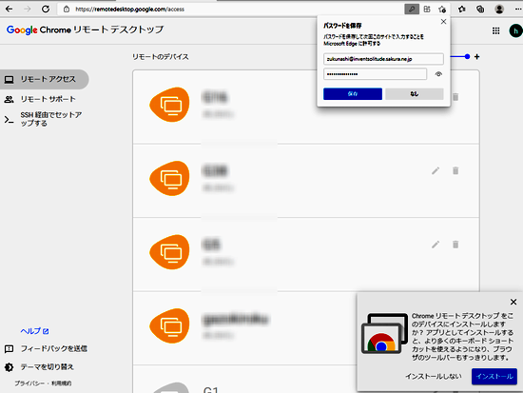Delete the second device via trash icon

click(455, 171)
